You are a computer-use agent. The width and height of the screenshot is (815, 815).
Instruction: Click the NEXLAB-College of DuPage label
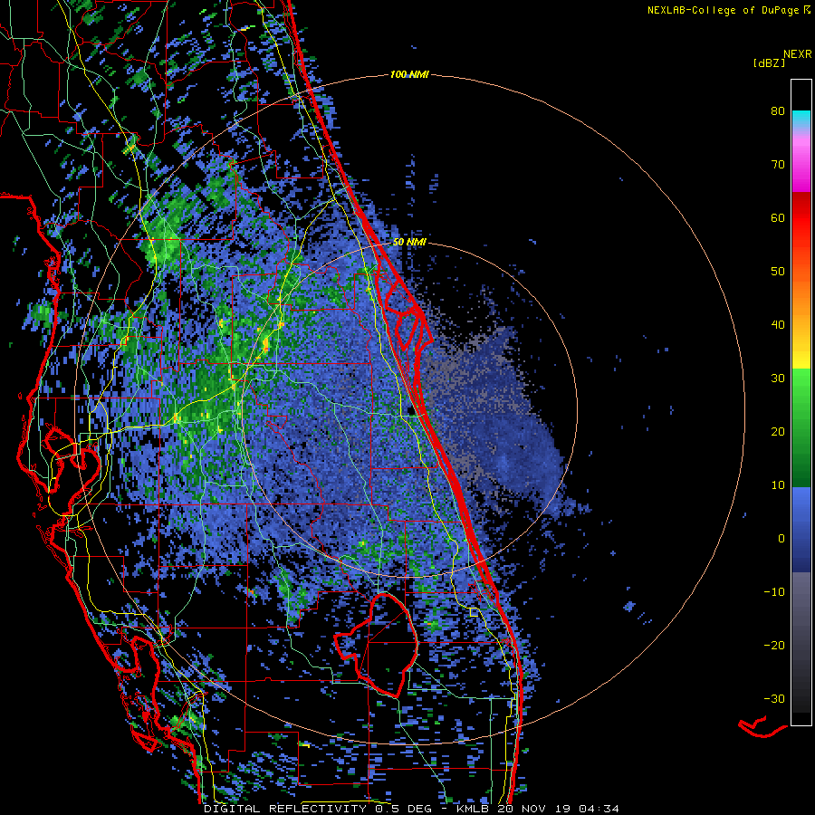click(x=723, y=10)
